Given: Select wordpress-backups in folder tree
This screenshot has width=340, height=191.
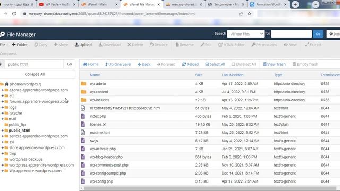Looking at the screenshot, I should pyautogui.click(x=26, y=159).
